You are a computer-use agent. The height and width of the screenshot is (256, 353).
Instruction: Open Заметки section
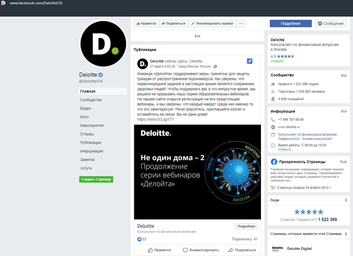point(87,160)
